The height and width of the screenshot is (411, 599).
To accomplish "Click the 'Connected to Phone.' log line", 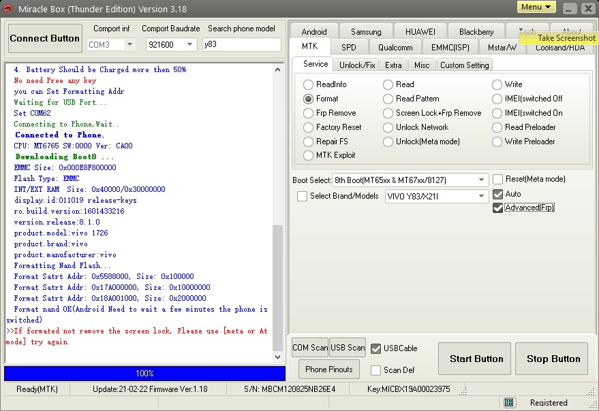I will pyautogui.click(x=59, y=135).
